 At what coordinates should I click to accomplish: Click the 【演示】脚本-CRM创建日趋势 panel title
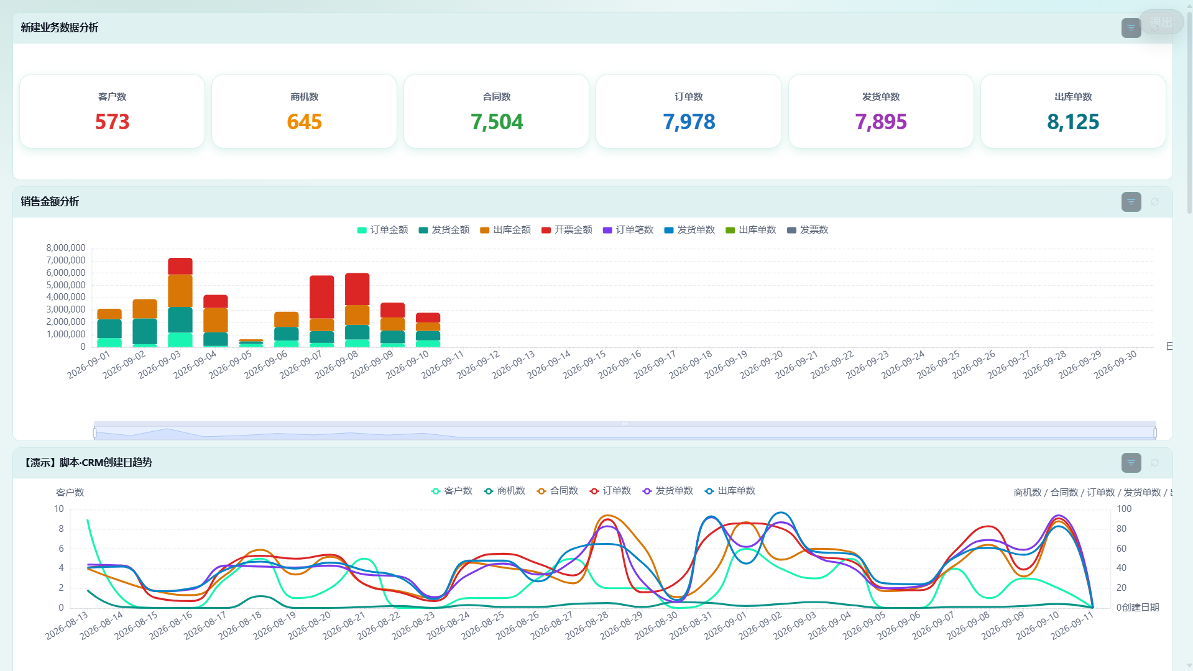click(x=86, y=463)
